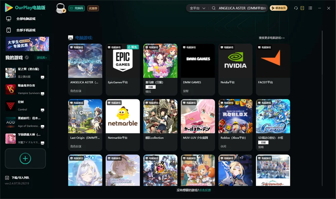Image resolution: width=336 pixels, height=199 pixels.
Task: Open the 大学生专属优惠 promo banner
Action: click(x=27, y=44)
